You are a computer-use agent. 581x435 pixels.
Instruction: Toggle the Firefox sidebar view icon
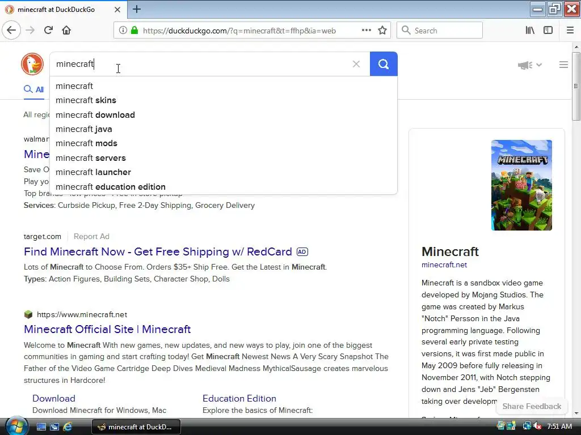(548, 31)
